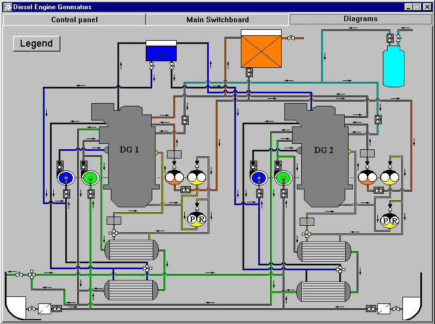Toggle valve between right strainer and sea chest

pyautogui.click(x=396, y=308)
